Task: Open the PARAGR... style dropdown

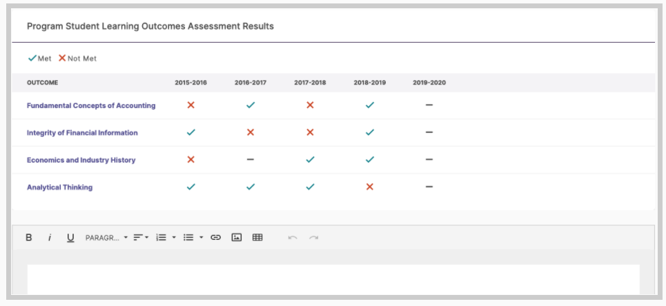Action: 106,238
